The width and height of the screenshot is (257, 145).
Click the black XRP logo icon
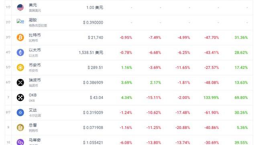(x=20, y=83)
